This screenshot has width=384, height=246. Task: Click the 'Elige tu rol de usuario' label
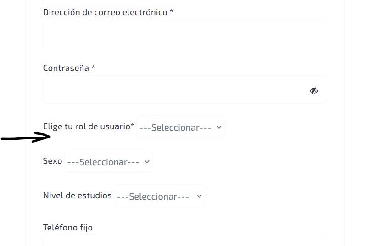pyautogui.click(x=86, y=126)
